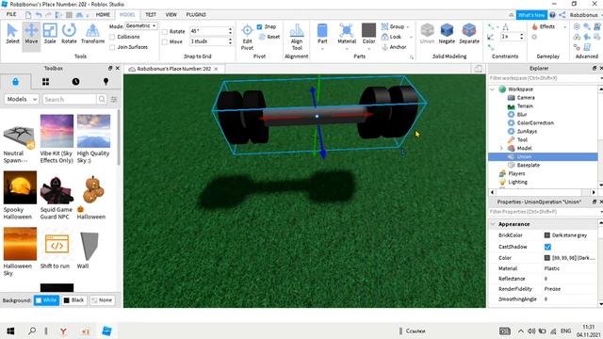Screen dimensions: 603x339
Task: Open Toolbox Creations lightbulb tab
Action: (x=106, y=82)
